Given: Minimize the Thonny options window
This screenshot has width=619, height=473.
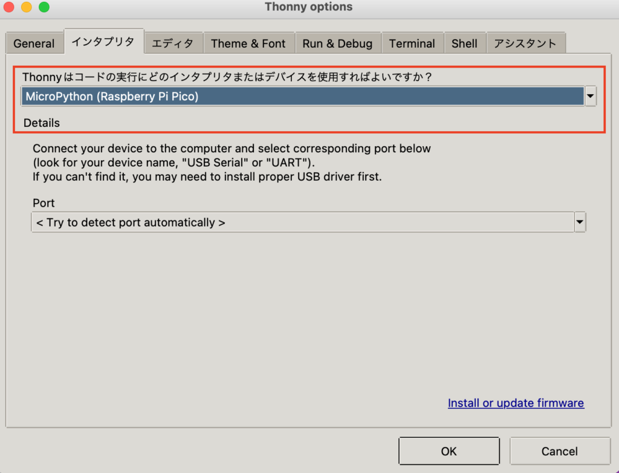Looking at the screenshot, I should [27, 7].
